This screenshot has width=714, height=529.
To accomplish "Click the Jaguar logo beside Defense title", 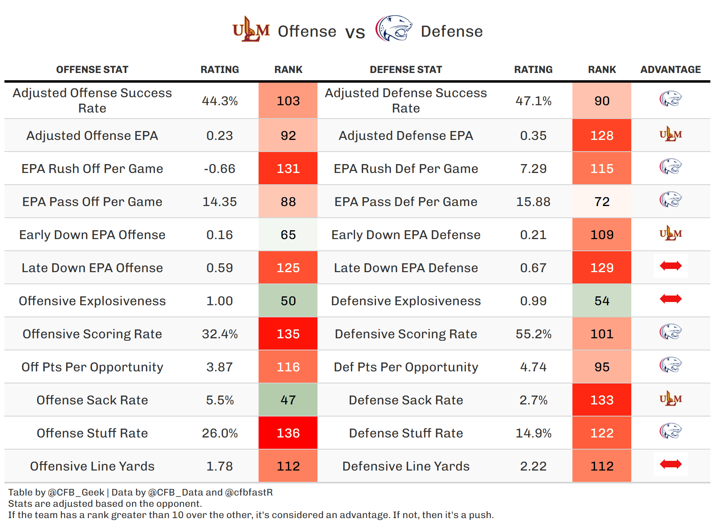I will point(393,29).
